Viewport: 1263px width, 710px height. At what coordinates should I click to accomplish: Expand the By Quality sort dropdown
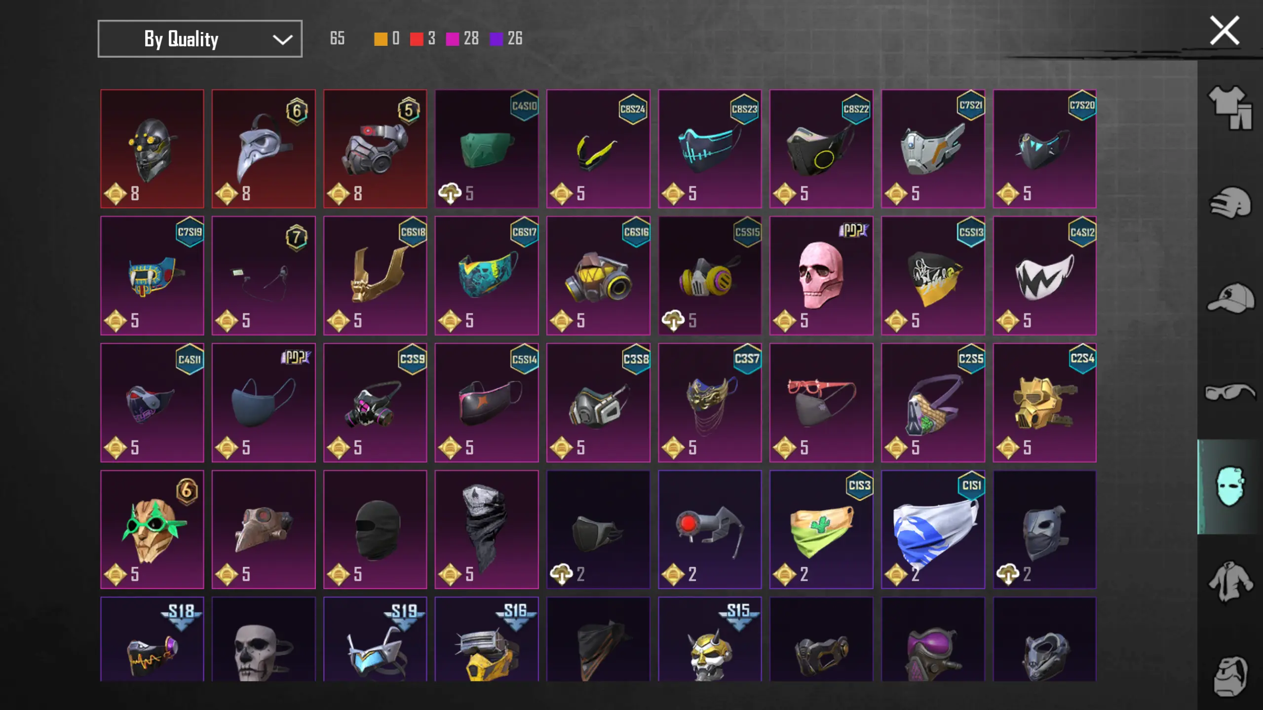coord(200,38)
